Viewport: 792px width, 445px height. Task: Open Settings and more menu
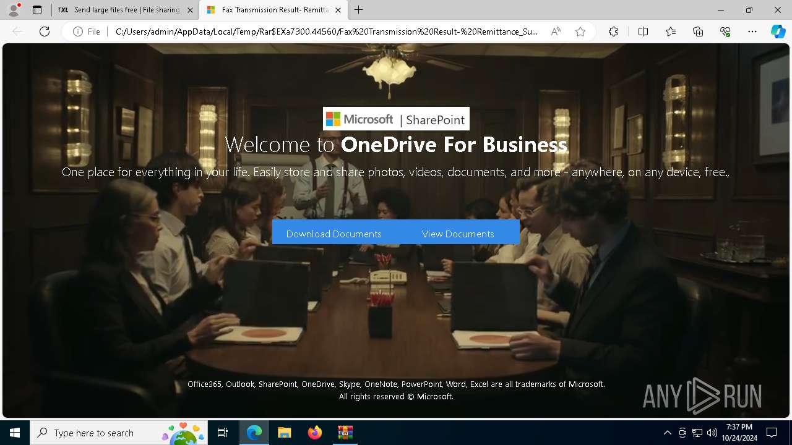752,32
